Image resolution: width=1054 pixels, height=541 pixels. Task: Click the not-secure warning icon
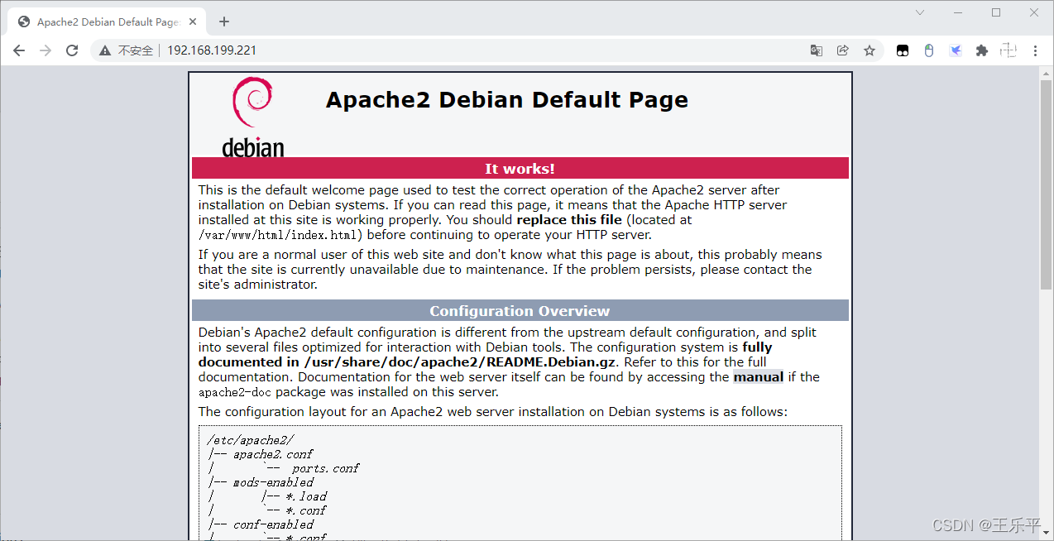[105, 50]
